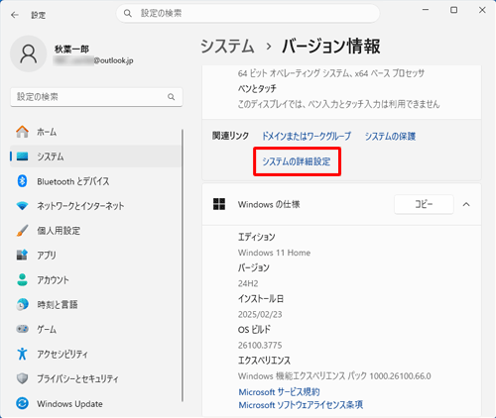Click the アカウント person icon
This screenshot has width=496, height=418.
pos(22,279)
